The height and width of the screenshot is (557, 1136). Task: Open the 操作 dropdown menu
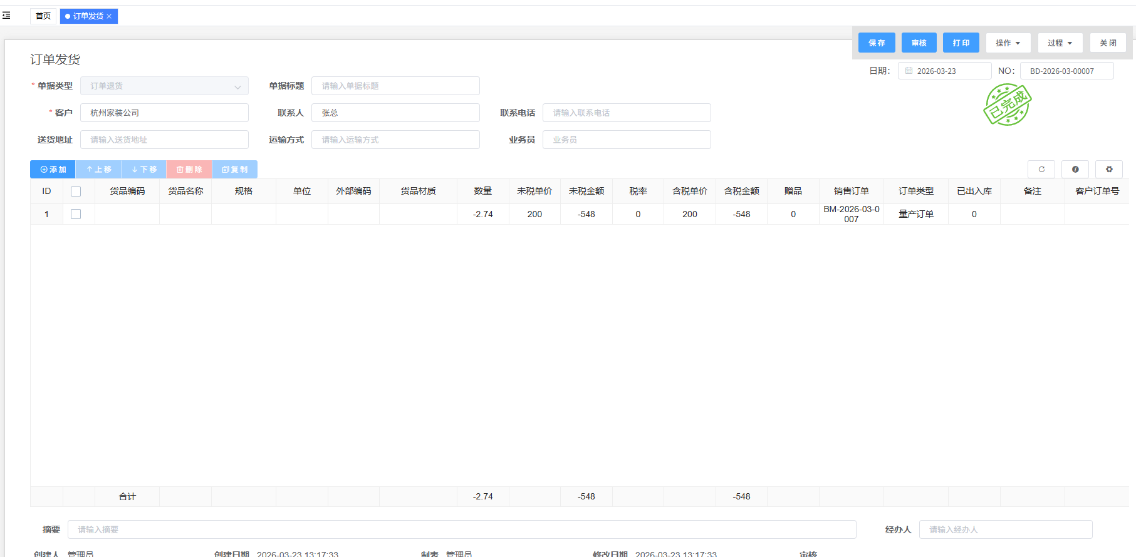(1008, 43)
